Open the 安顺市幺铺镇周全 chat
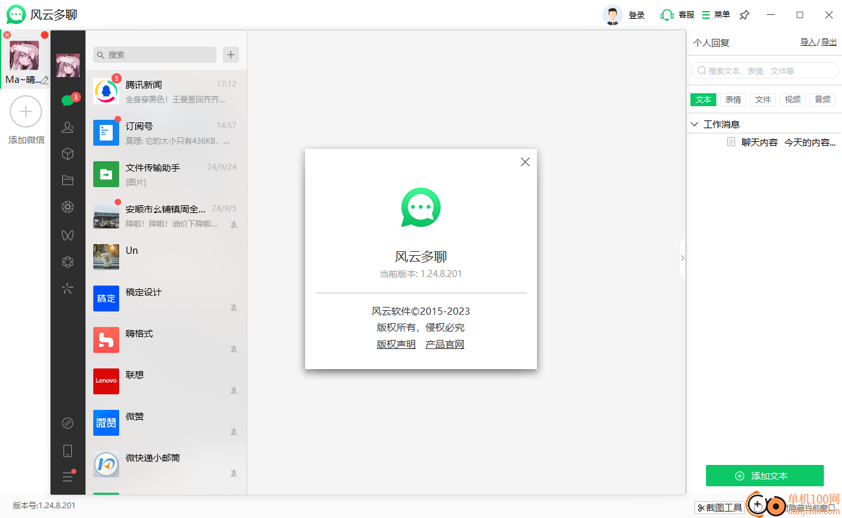Screen dimensions: 842x518 [166, 216]
